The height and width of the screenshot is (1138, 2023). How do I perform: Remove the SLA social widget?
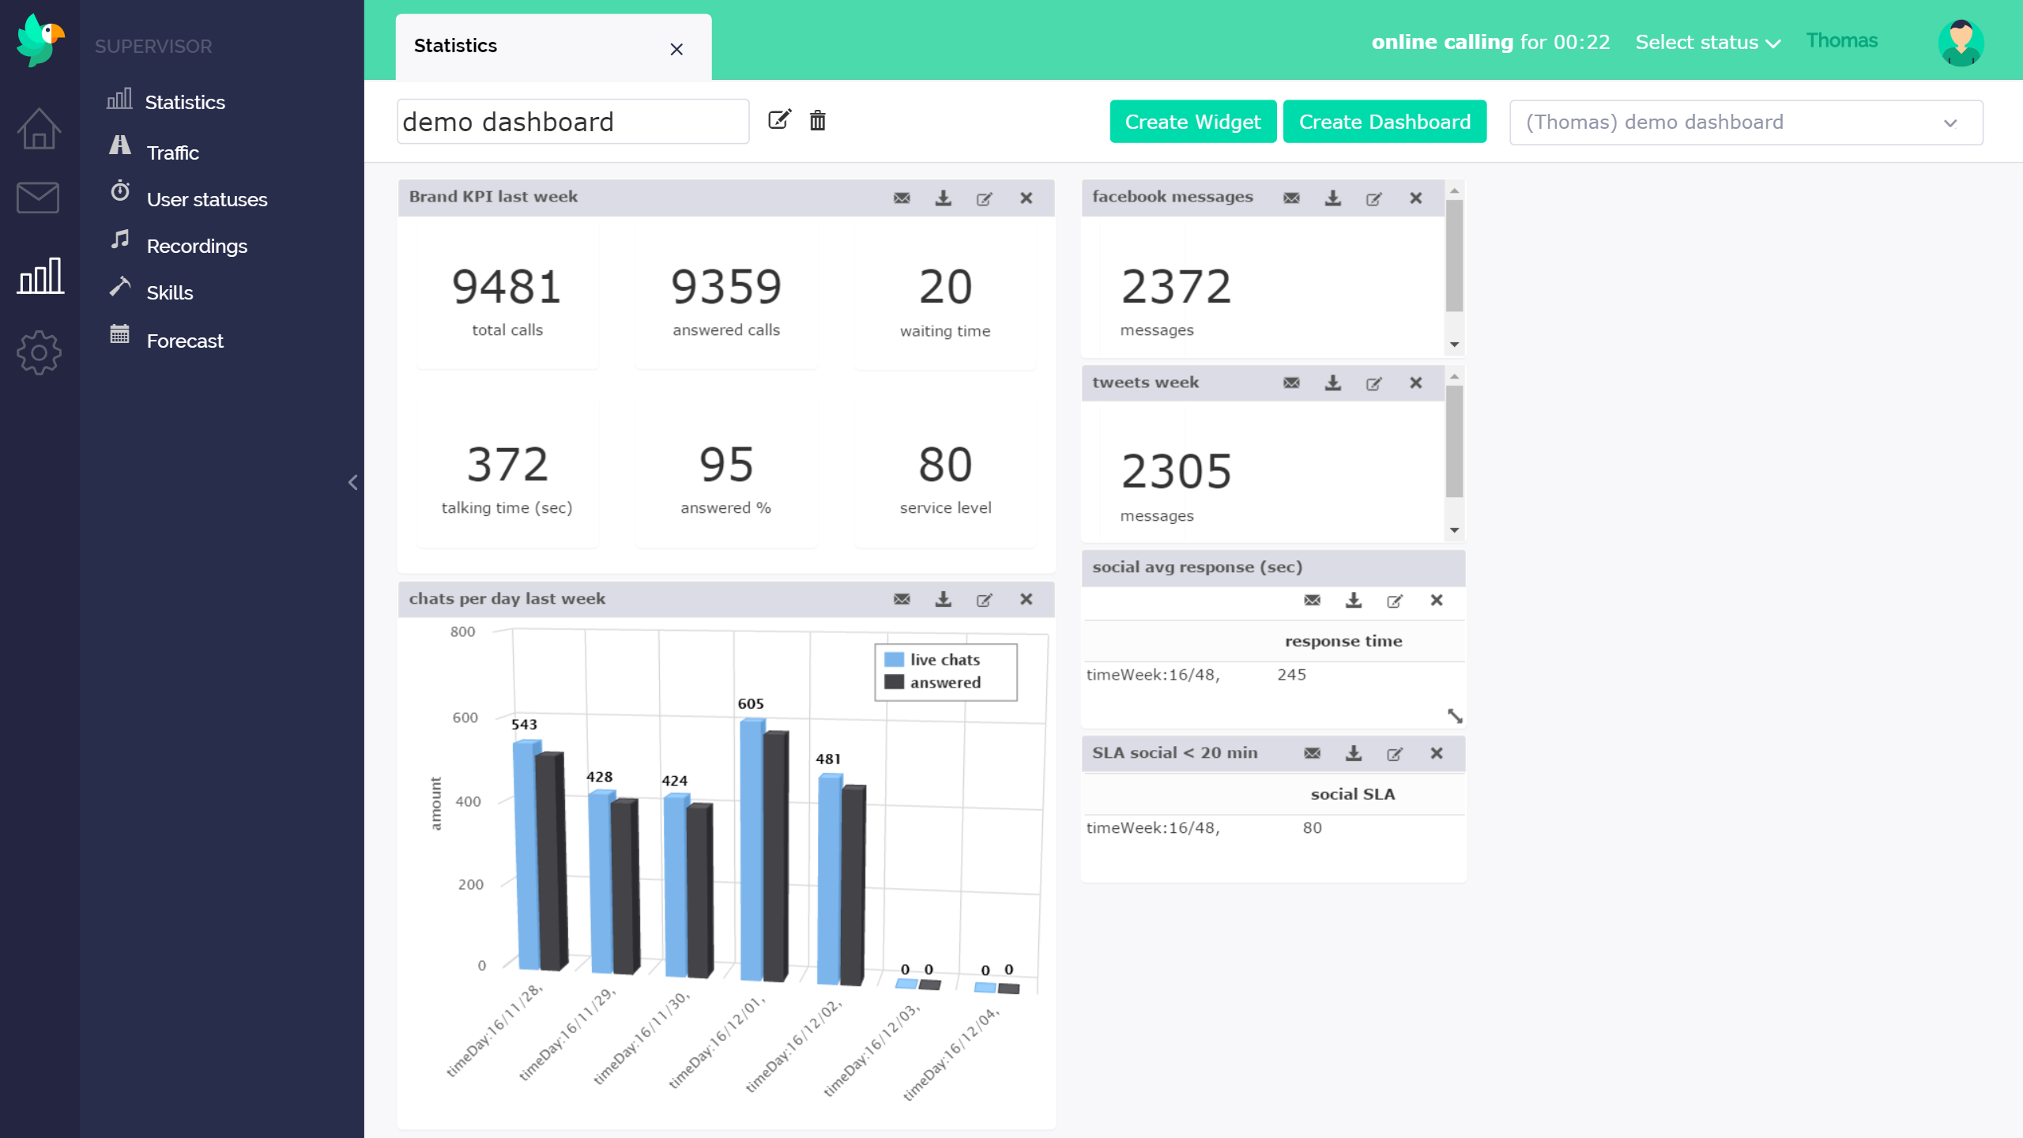pyautogui.click(x=1436, y=753)
